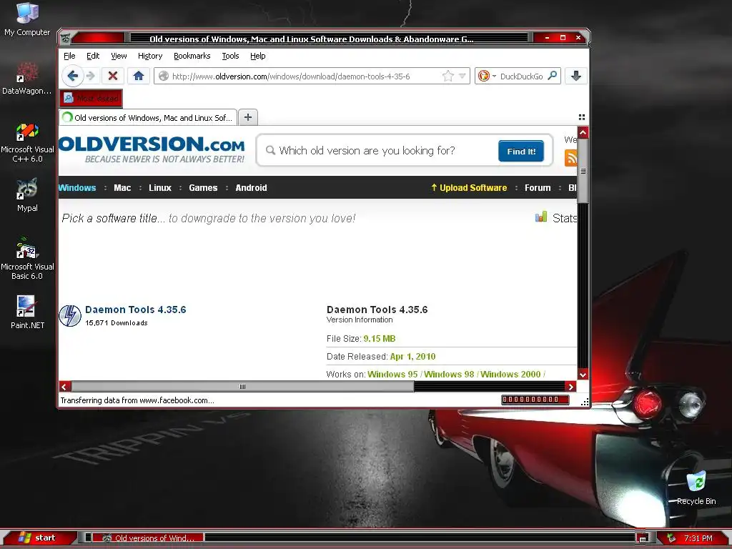Click the status bar loading progress meter
This screenshot has height=549, width=732.
pyautogui.click(x=535, y=400)
